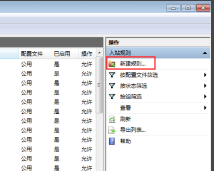Image resolution: width=214 pixels, height=171 pixels.
Task: Click the export list icon for 导出列表
Action: click(112, 130)
